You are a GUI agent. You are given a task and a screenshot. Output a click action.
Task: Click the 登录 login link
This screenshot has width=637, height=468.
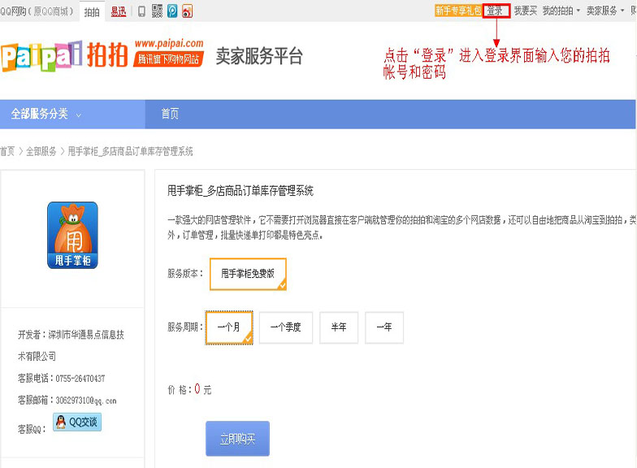coord(496,11)
